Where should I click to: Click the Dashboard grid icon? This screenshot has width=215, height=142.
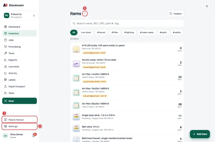[5, 27]
